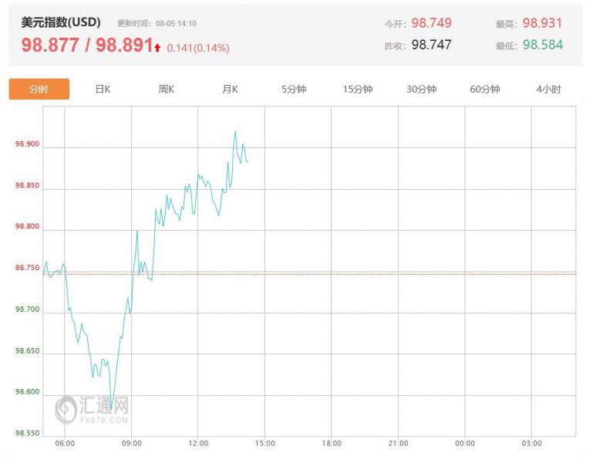603x463 pixels.
Task: Show the 月K monthly chart
Action: click(x=230, y=90)
